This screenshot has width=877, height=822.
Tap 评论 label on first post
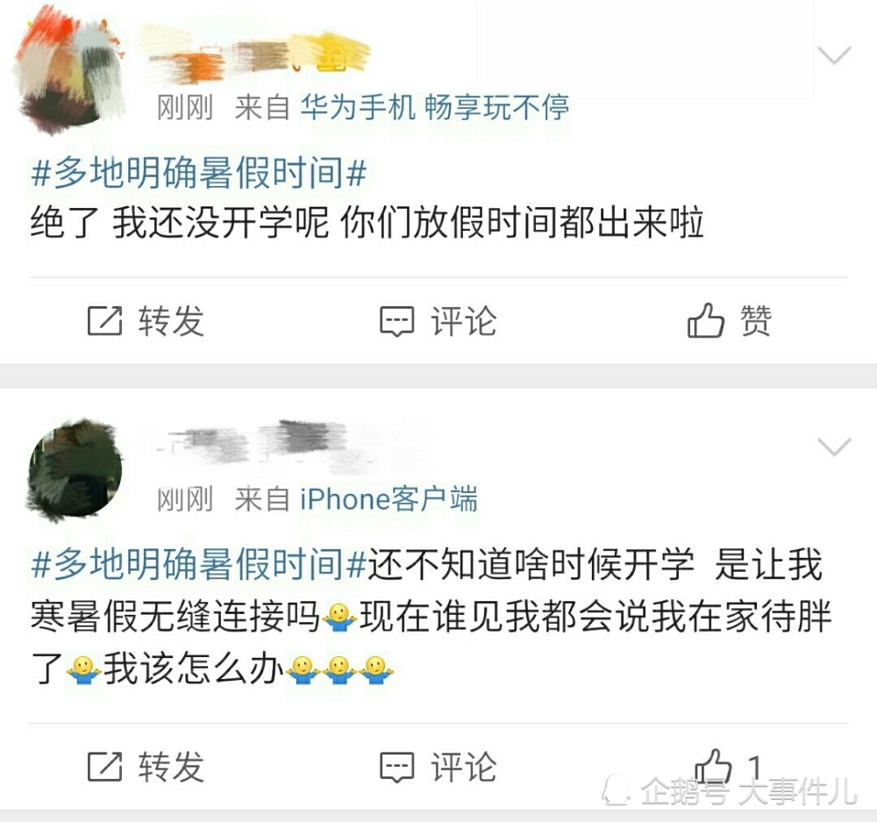pos(464,321)
